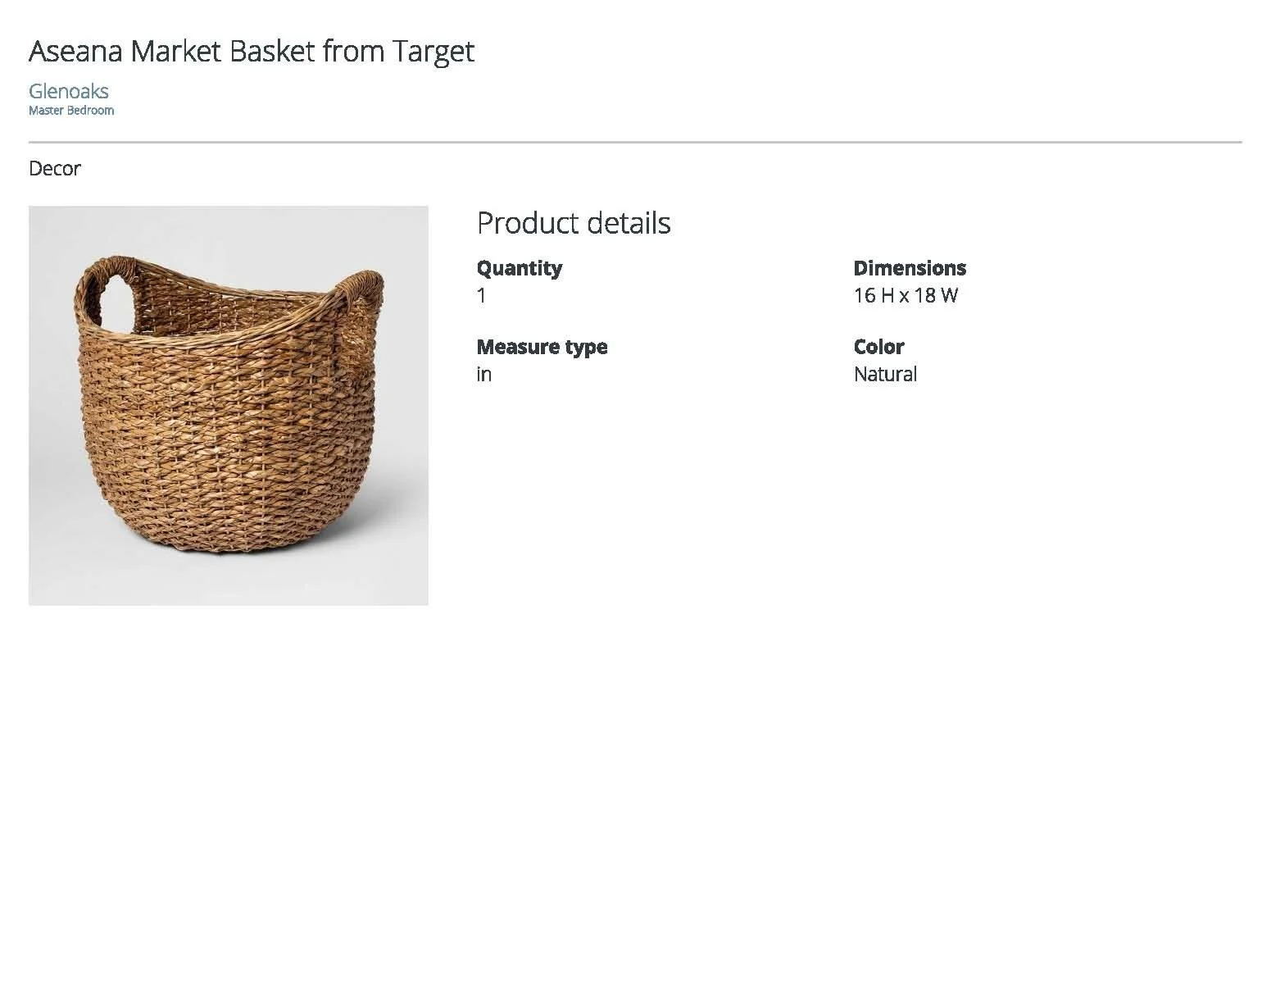Click the word Aseana in the title
Image resolution: width=1271 pixels, height=983 pixels.
(x=75, y=51)
